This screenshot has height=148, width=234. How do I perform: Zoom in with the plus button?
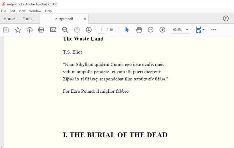click(x=162, y=30)
